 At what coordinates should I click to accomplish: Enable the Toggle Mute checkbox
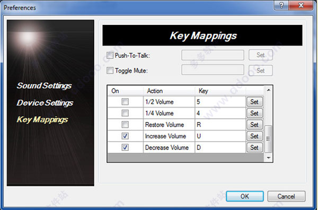[110, 71]
